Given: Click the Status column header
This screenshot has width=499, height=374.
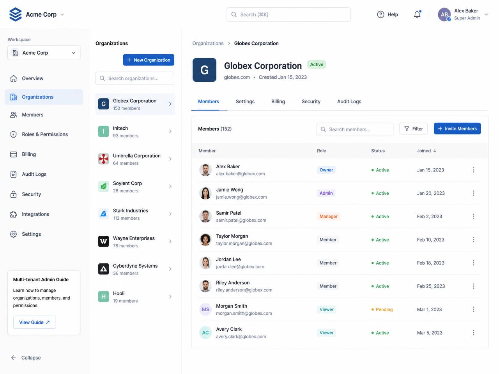Looking at the screenshot, I should coord(378,151).
